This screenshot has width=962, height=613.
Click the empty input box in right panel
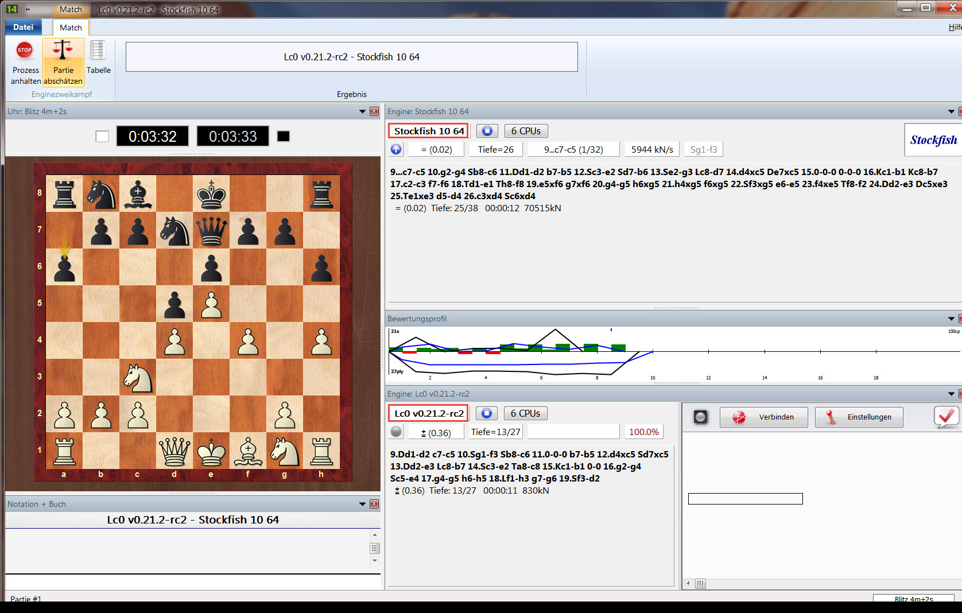pyautogui.click(x=745, y=499)
